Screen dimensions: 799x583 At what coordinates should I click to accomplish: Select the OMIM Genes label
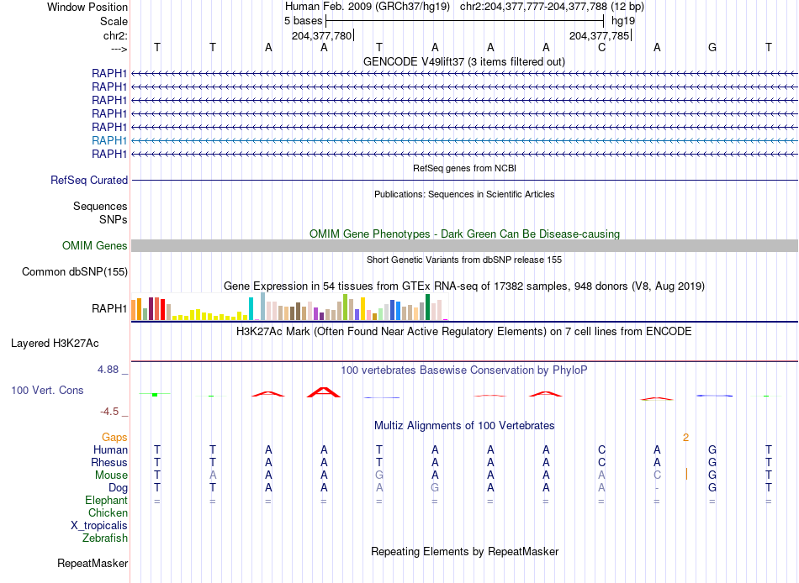click(95, 246)
